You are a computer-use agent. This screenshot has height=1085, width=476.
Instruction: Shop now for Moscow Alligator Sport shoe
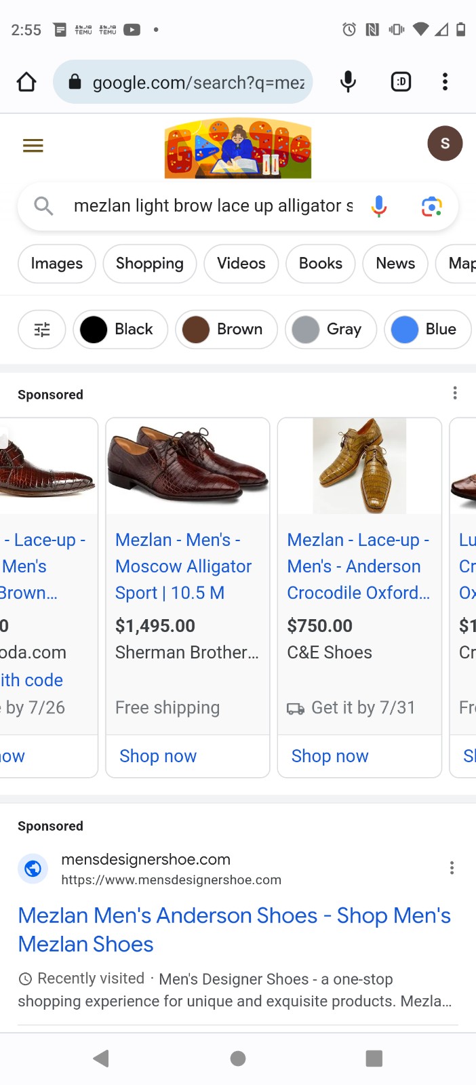pos(158,756)
